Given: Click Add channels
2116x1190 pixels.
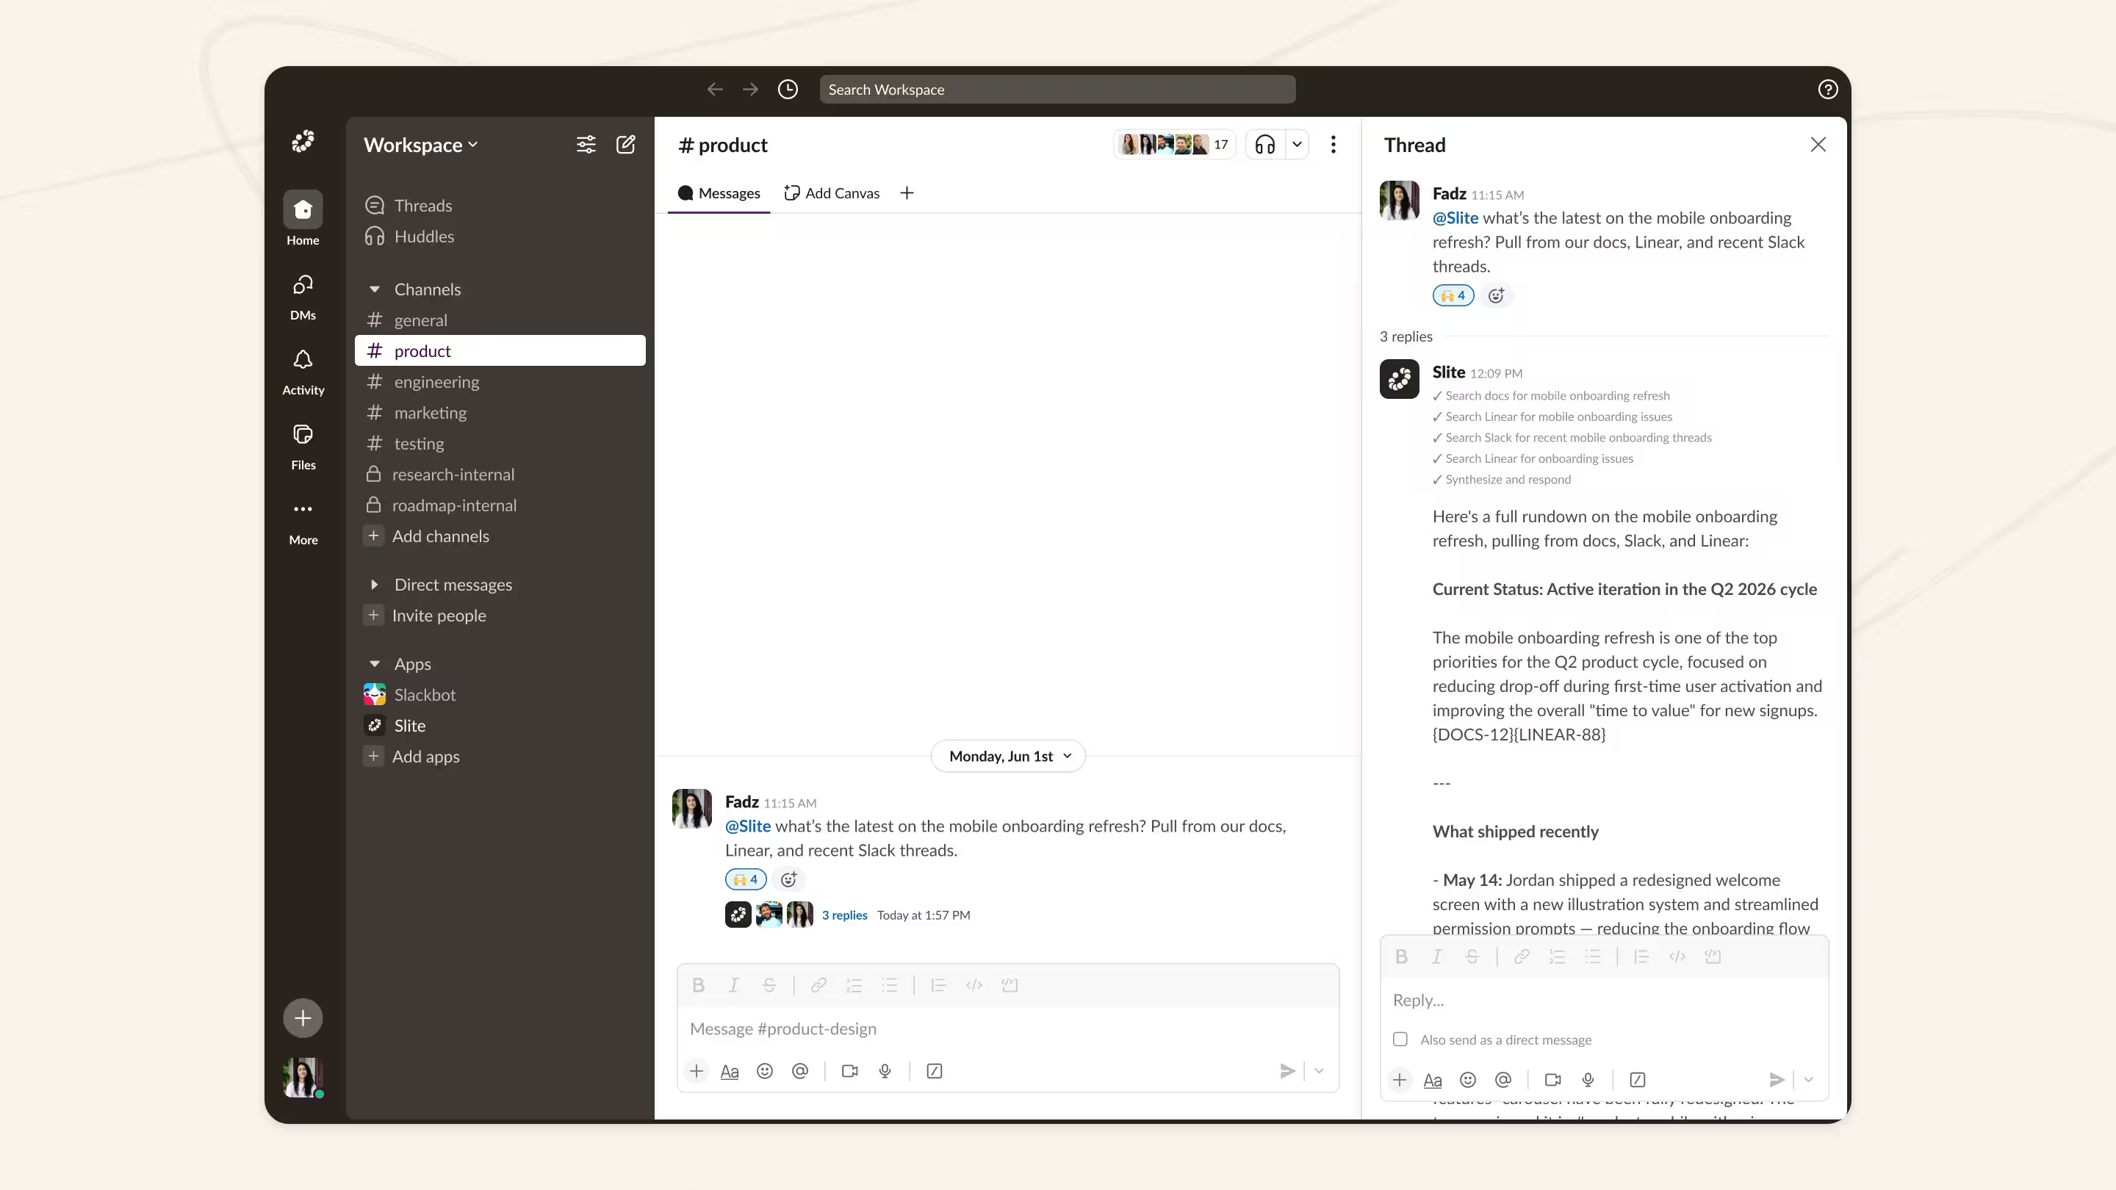Looking at the screenshot, I should click(500, 536).
